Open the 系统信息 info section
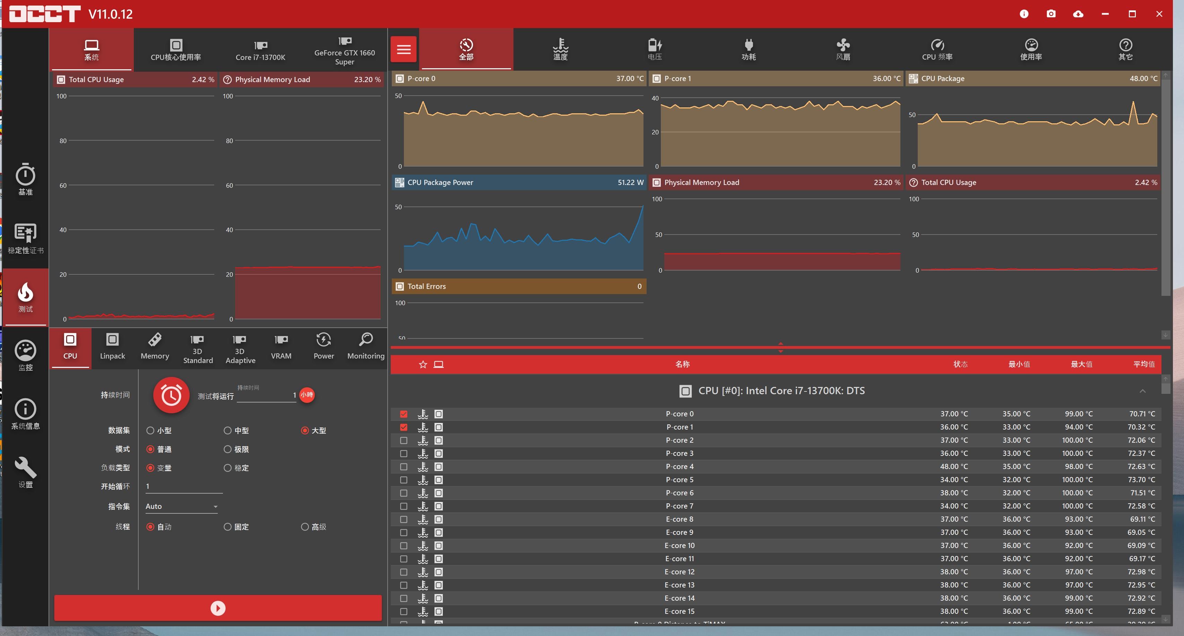The width and height of the screenshot is (1184, 636). click(25, 414)
